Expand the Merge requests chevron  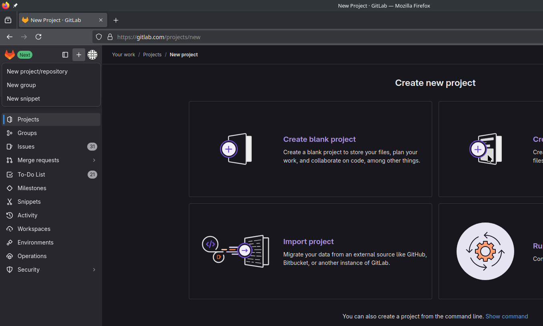(x=94, y=160)
